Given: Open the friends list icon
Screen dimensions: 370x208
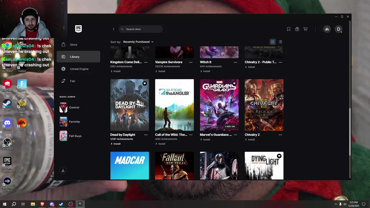Looking at the screenshot, I should pyautogui.click(x=327, y=29).
